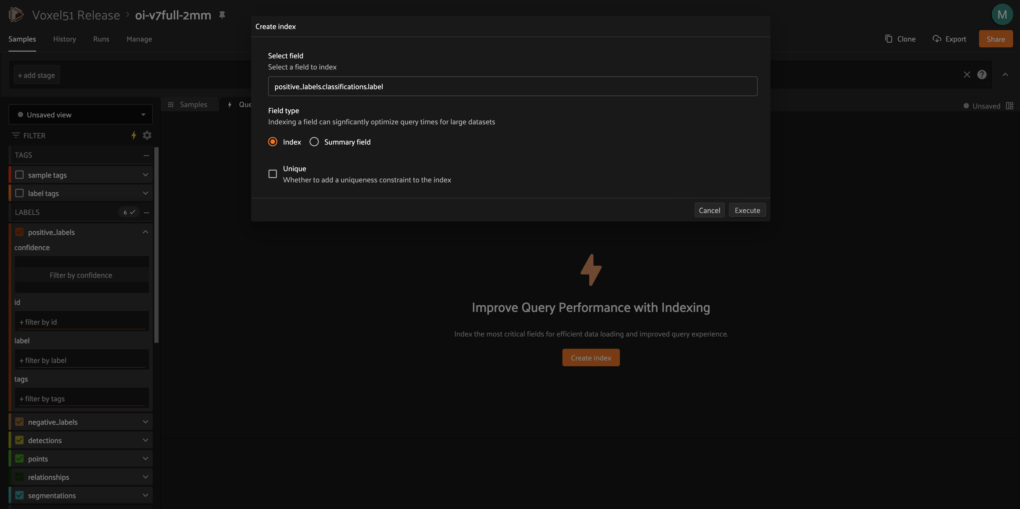The image size is (1020, 509).
Task: Collapse the TAGS group minus icon
Action: [x=146, y=155]
